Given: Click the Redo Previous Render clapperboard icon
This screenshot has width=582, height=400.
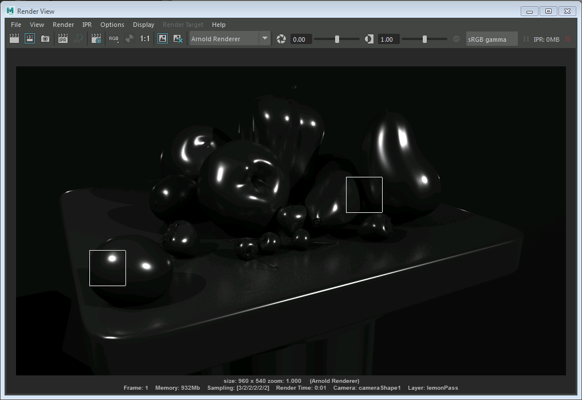Looking at the screenshot, I should (14, 39).
